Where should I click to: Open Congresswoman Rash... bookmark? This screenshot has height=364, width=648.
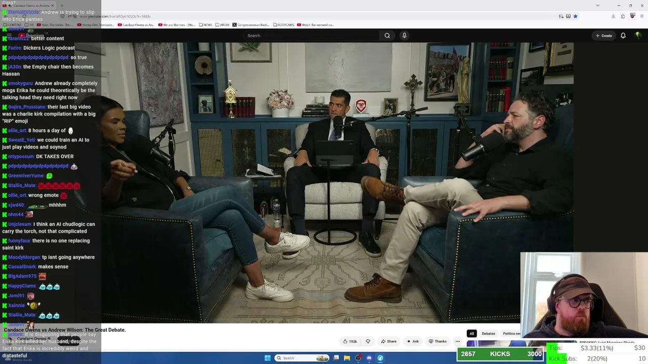pyautogui.click(x=251, y=25)
